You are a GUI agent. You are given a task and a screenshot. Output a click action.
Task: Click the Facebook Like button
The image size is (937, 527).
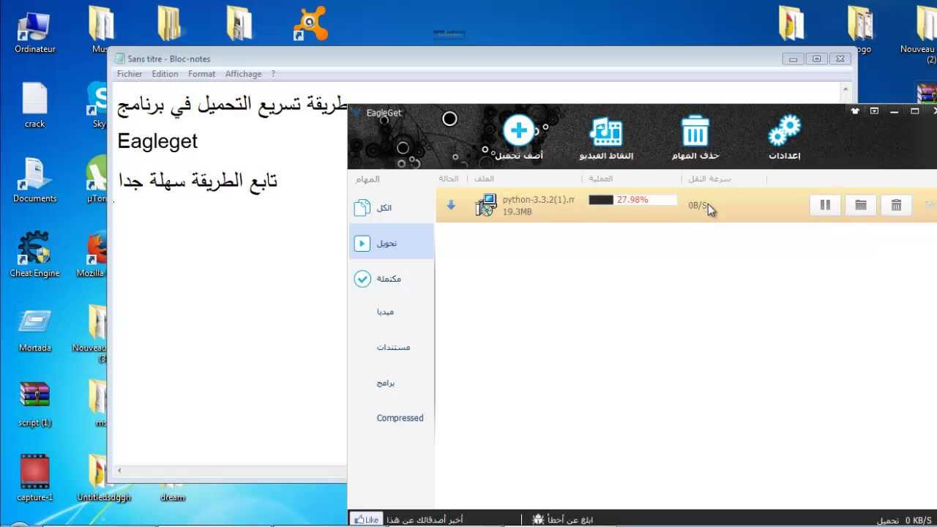[365, 520]
